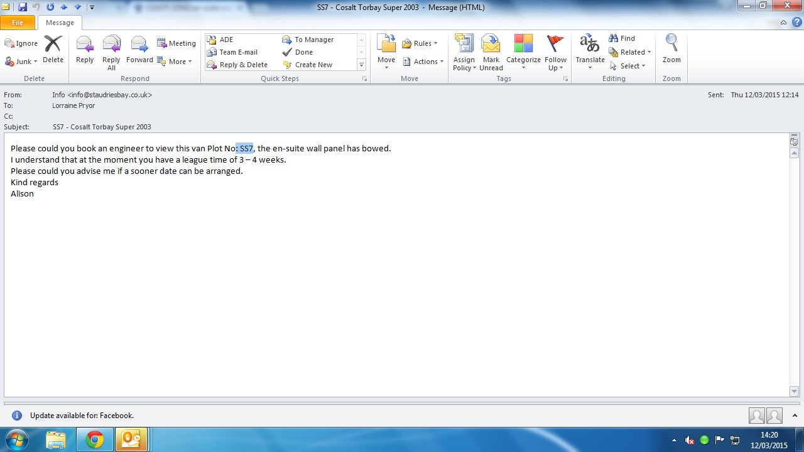Click the line mentioning 3 – 4 weeks
Screen dimensions: 804x452
148,159
